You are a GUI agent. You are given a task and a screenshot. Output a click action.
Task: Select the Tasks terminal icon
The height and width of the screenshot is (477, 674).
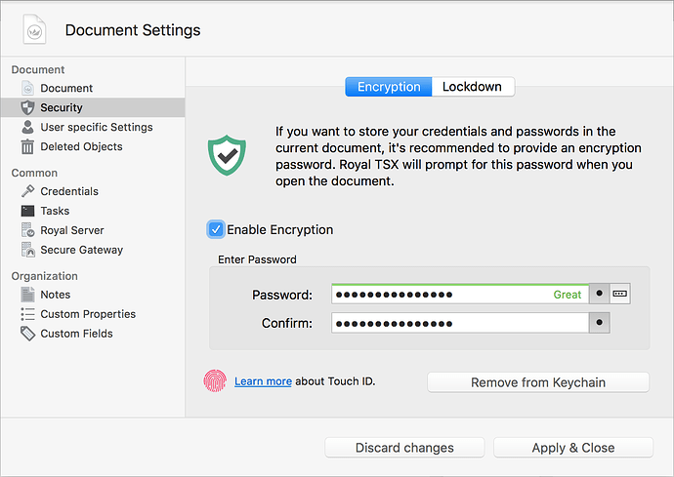pos(27,211)
